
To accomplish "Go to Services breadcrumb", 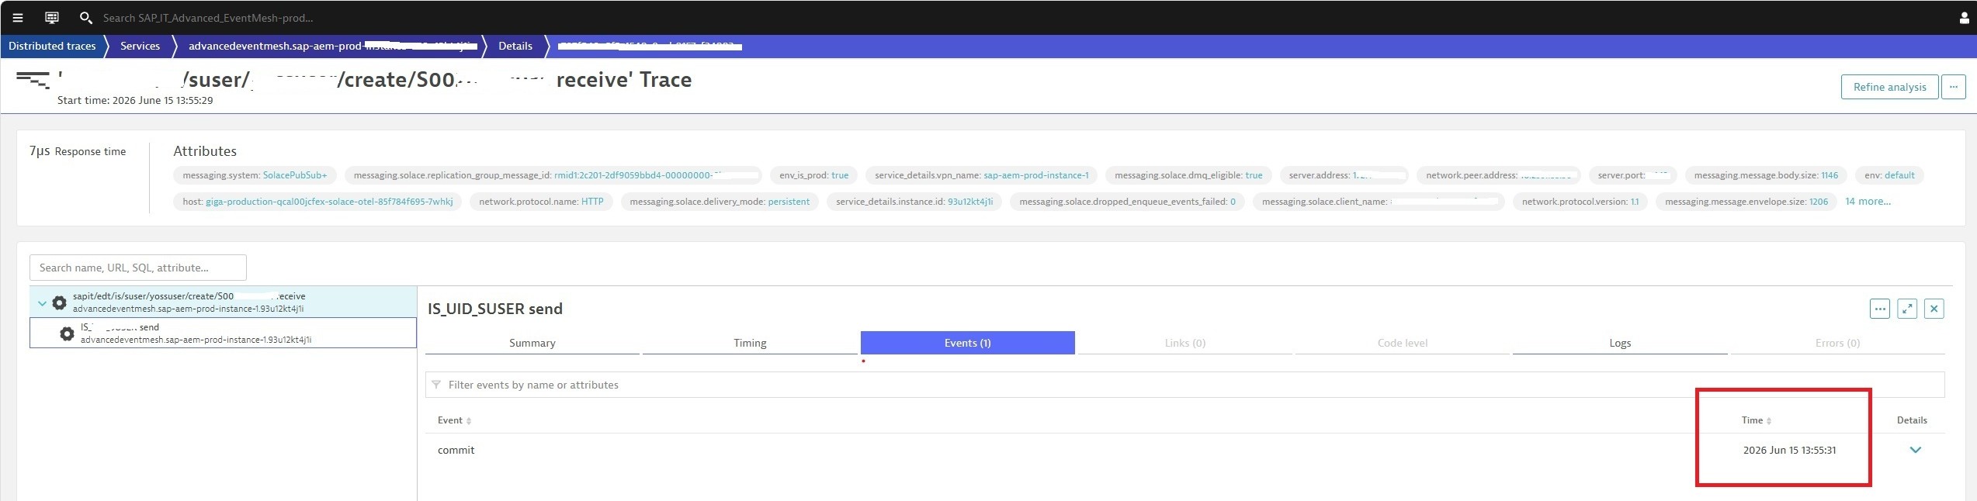I will (x=140, y=46).
